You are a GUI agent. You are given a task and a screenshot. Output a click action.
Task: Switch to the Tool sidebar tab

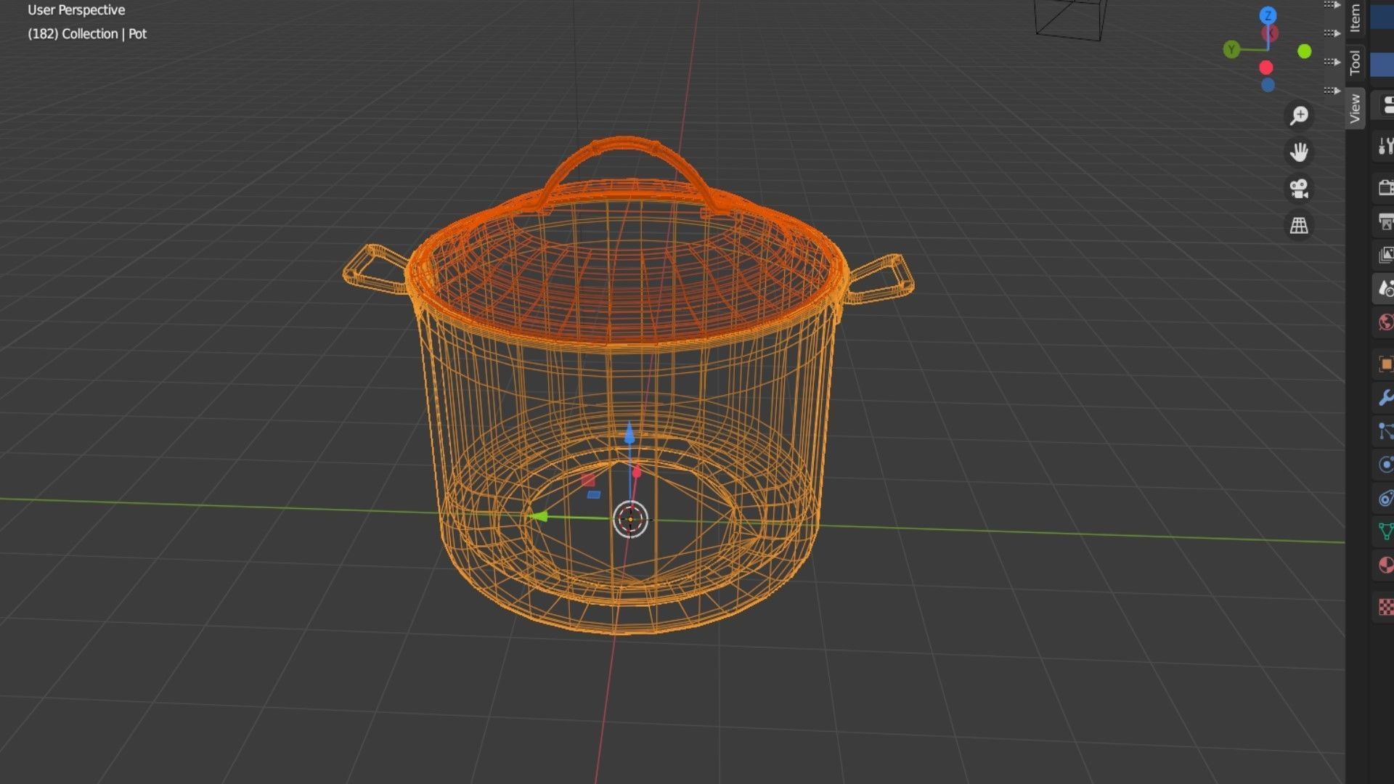coord(1355,62)
